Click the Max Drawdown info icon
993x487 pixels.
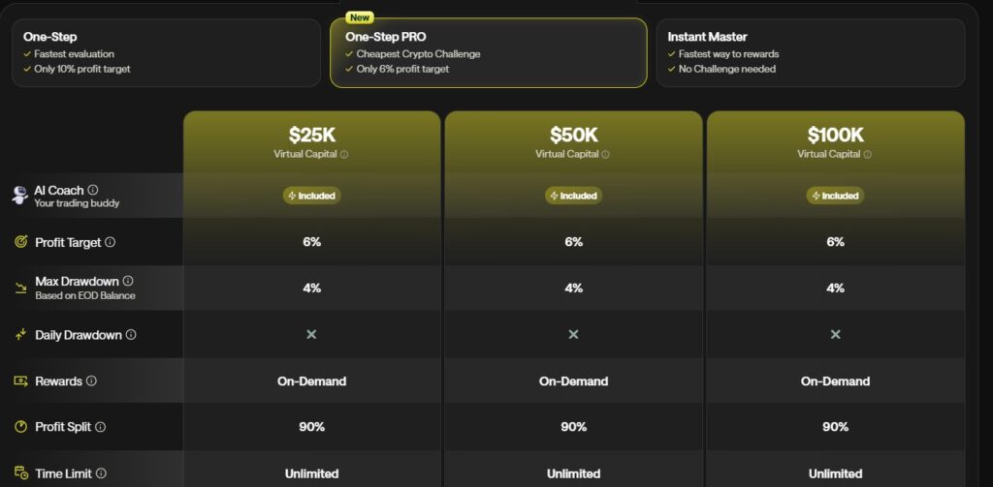tap(128, 281)
